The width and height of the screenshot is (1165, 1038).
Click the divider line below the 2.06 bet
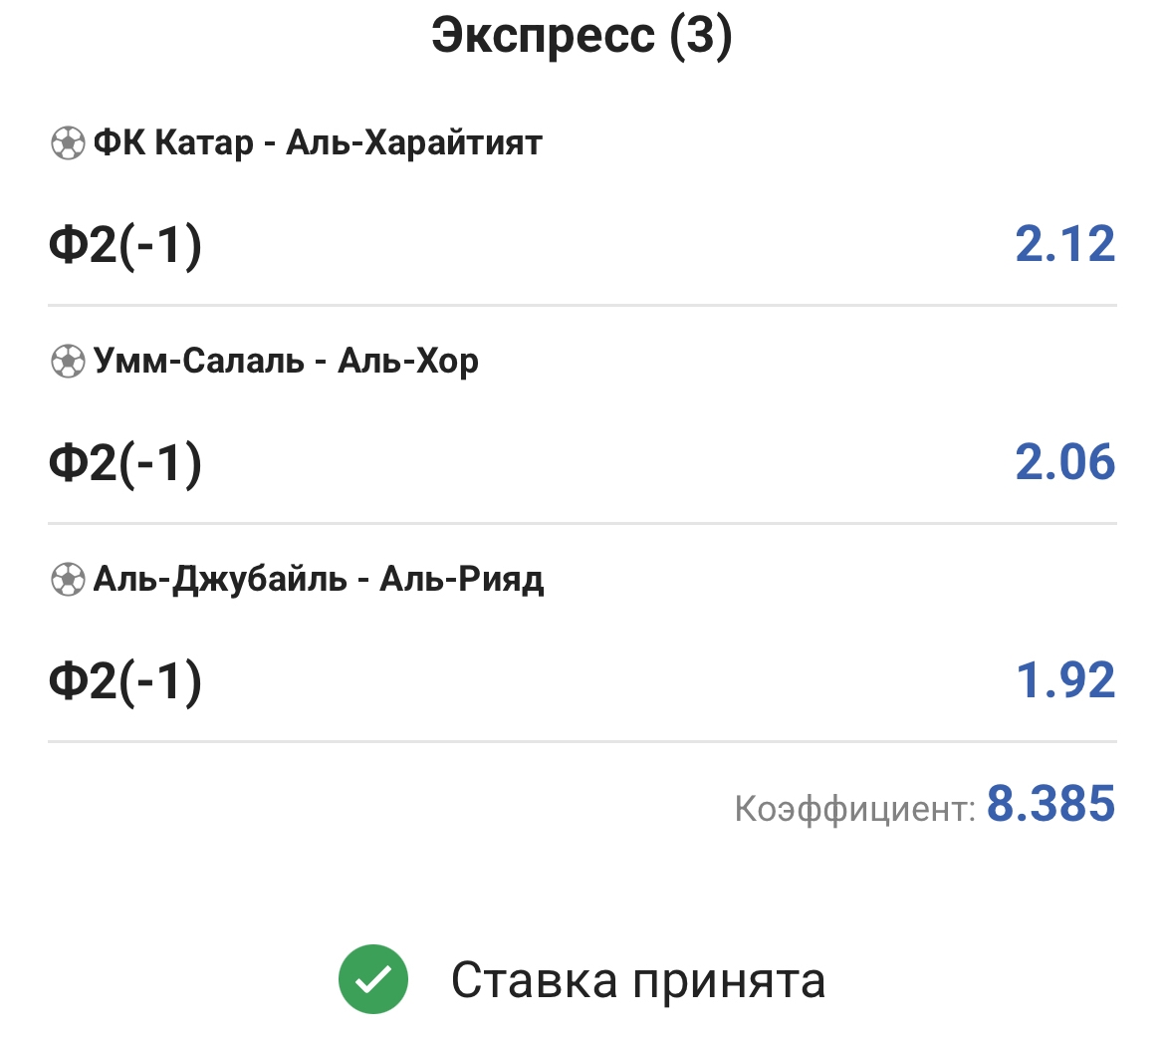click(582, 523)
